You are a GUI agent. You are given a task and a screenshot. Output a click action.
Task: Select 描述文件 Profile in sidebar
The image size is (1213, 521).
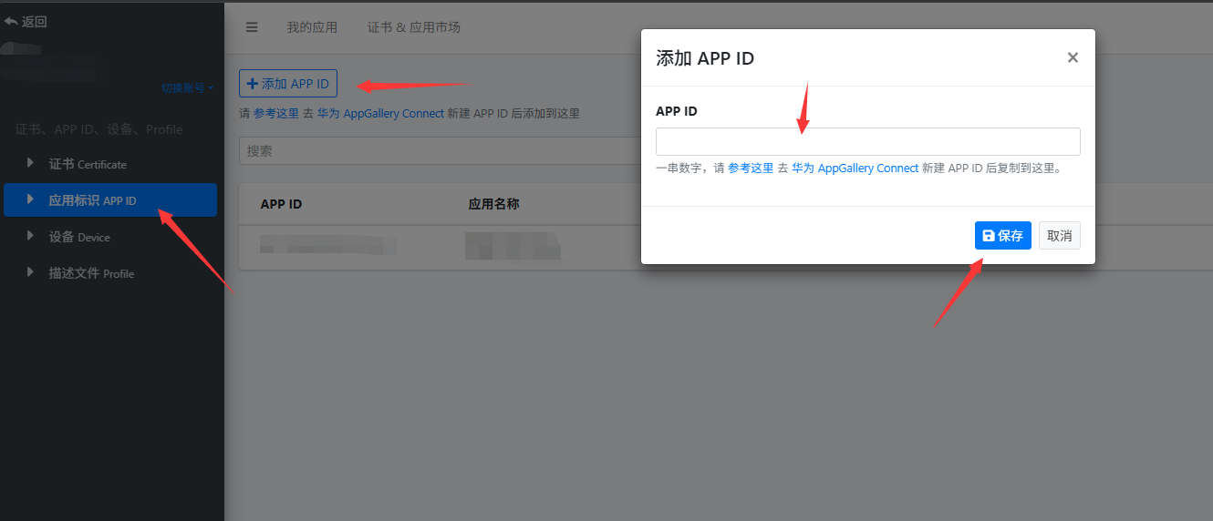click(x=110, y=273)
